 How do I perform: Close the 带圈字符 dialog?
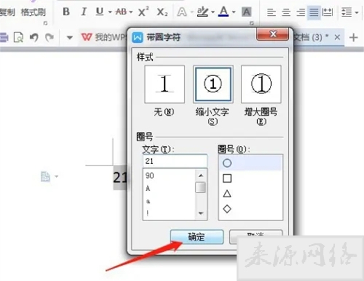pos(273,35)
